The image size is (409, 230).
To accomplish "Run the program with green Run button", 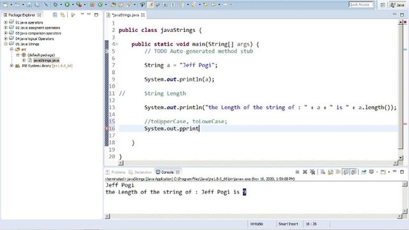I will click(67, 4).
